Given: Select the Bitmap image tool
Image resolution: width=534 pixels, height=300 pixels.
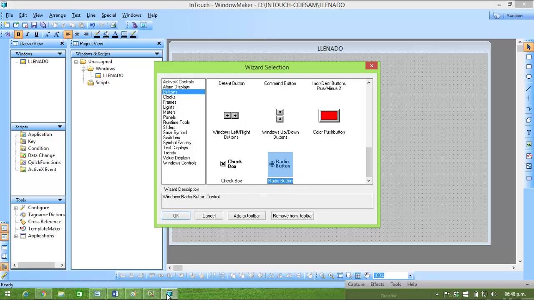Looking at the screenshot, I should tap(529, 144).
